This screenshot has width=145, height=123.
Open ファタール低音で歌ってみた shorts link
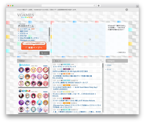pos(74,101)
